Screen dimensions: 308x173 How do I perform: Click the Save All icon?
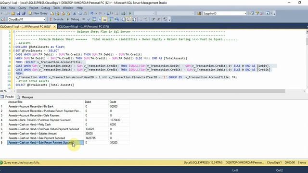pos(24,13)
